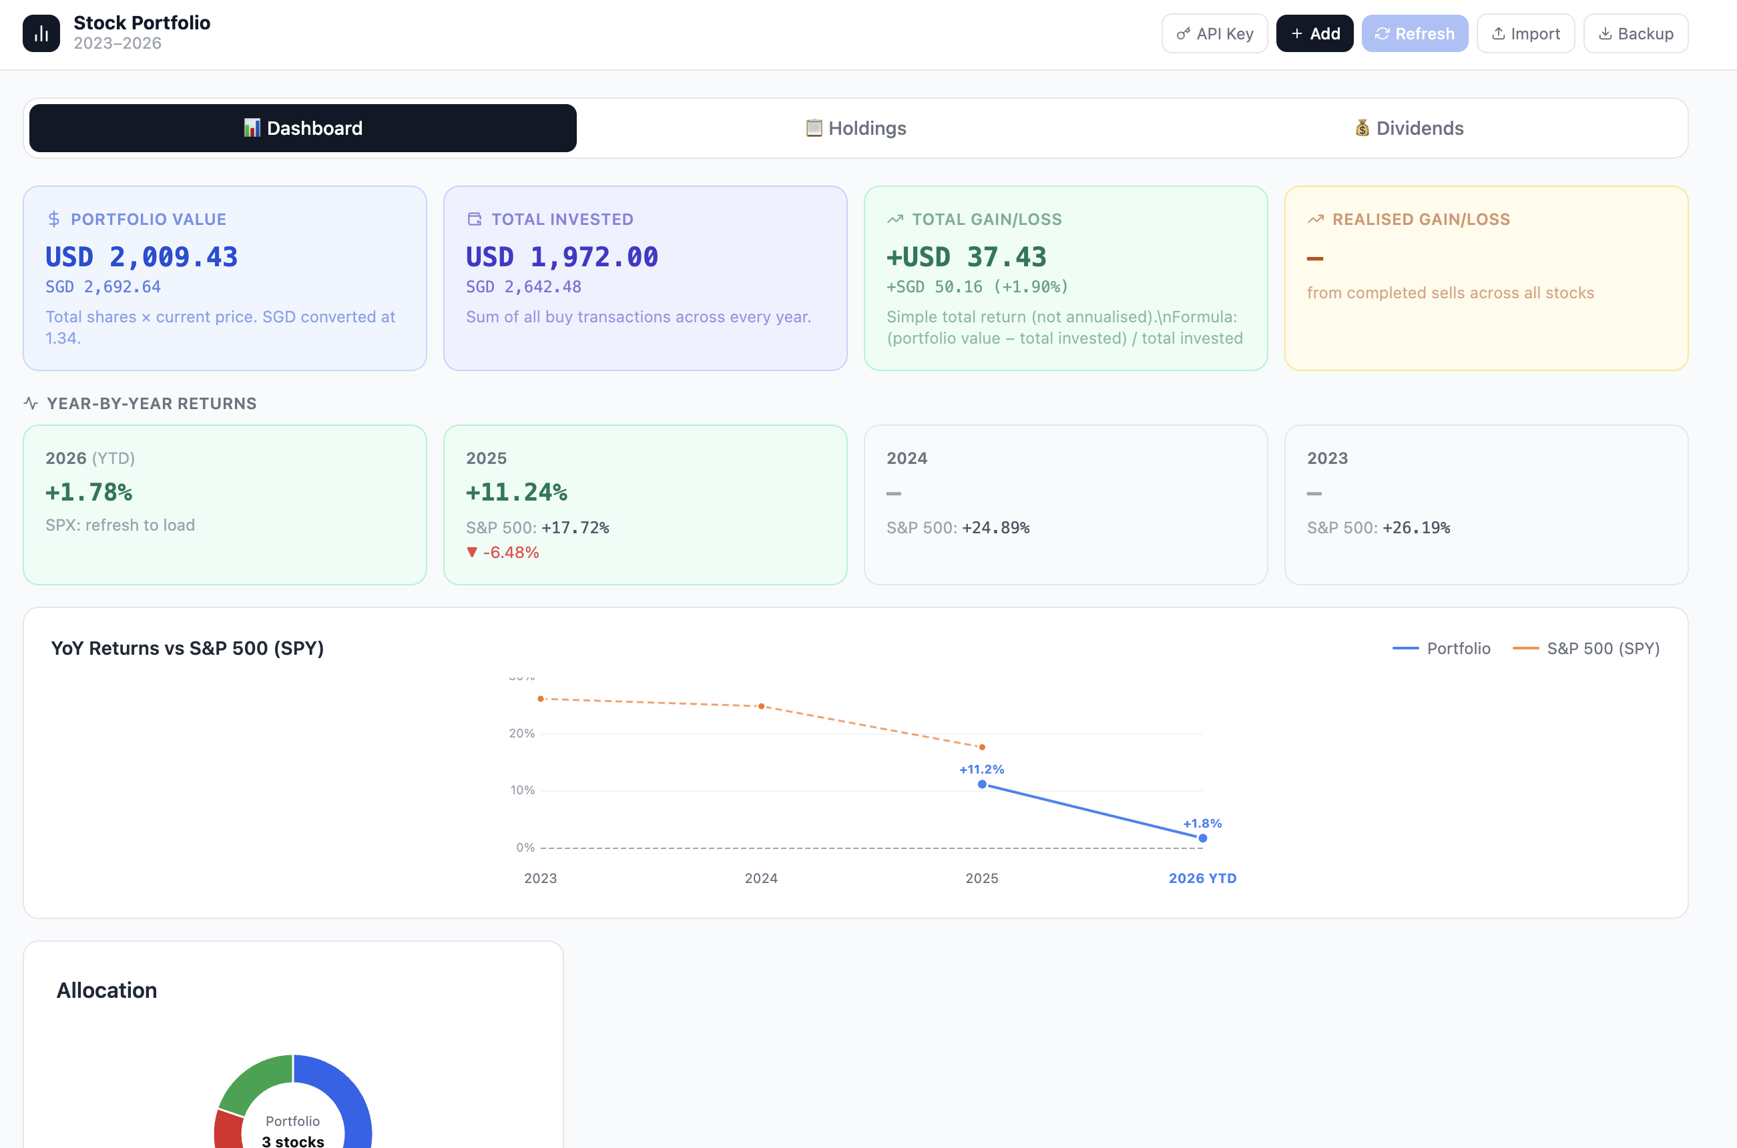Select the USD 2,009.43 portfolio value

(142, 257)
